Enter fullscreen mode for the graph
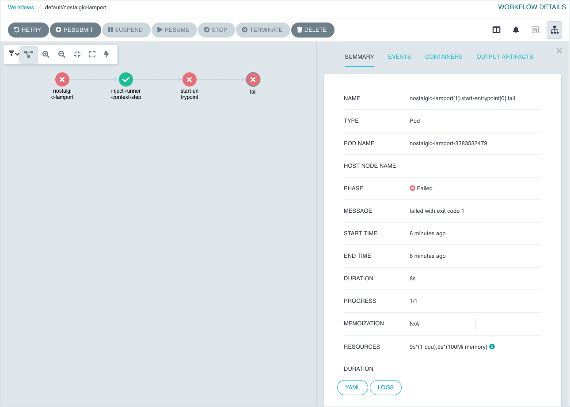 (x=92, y=54)
